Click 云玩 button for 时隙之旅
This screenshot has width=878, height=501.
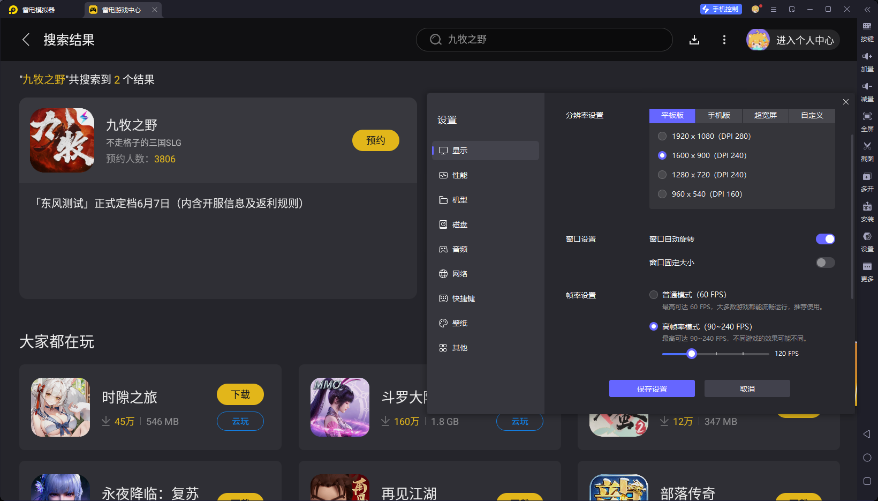tap(240, 421)
